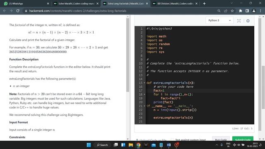
Task: Place cursor on the fact=1 line
Action: click(x=200, y=91)
